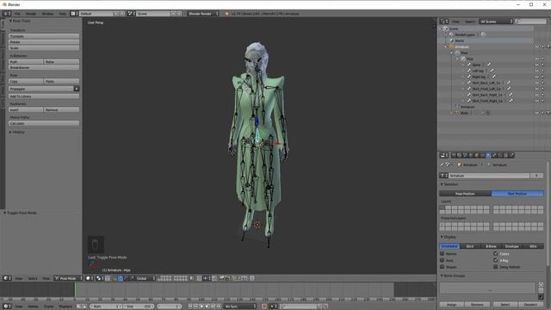Click the pivot point selector icon
The height and width of the screenshot is (310, 551).
(x=100, y=278)
